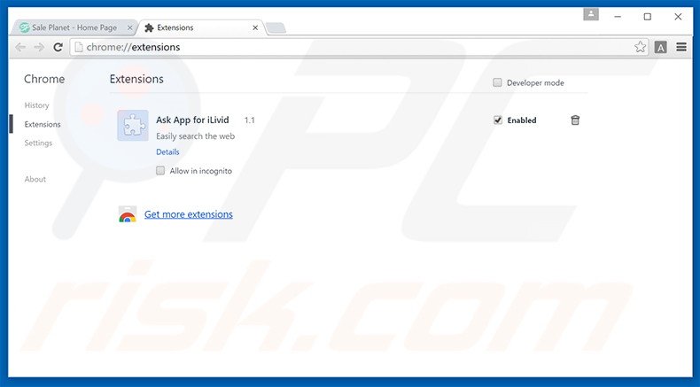Viewport: 700px width, 387px height.
Task: Close the Chrome window
Action: (x=678, y=17)
